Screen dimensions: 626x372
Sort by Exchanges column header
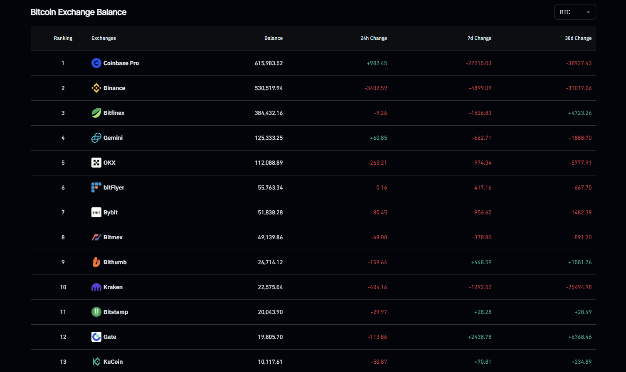(x=104, y=38)
